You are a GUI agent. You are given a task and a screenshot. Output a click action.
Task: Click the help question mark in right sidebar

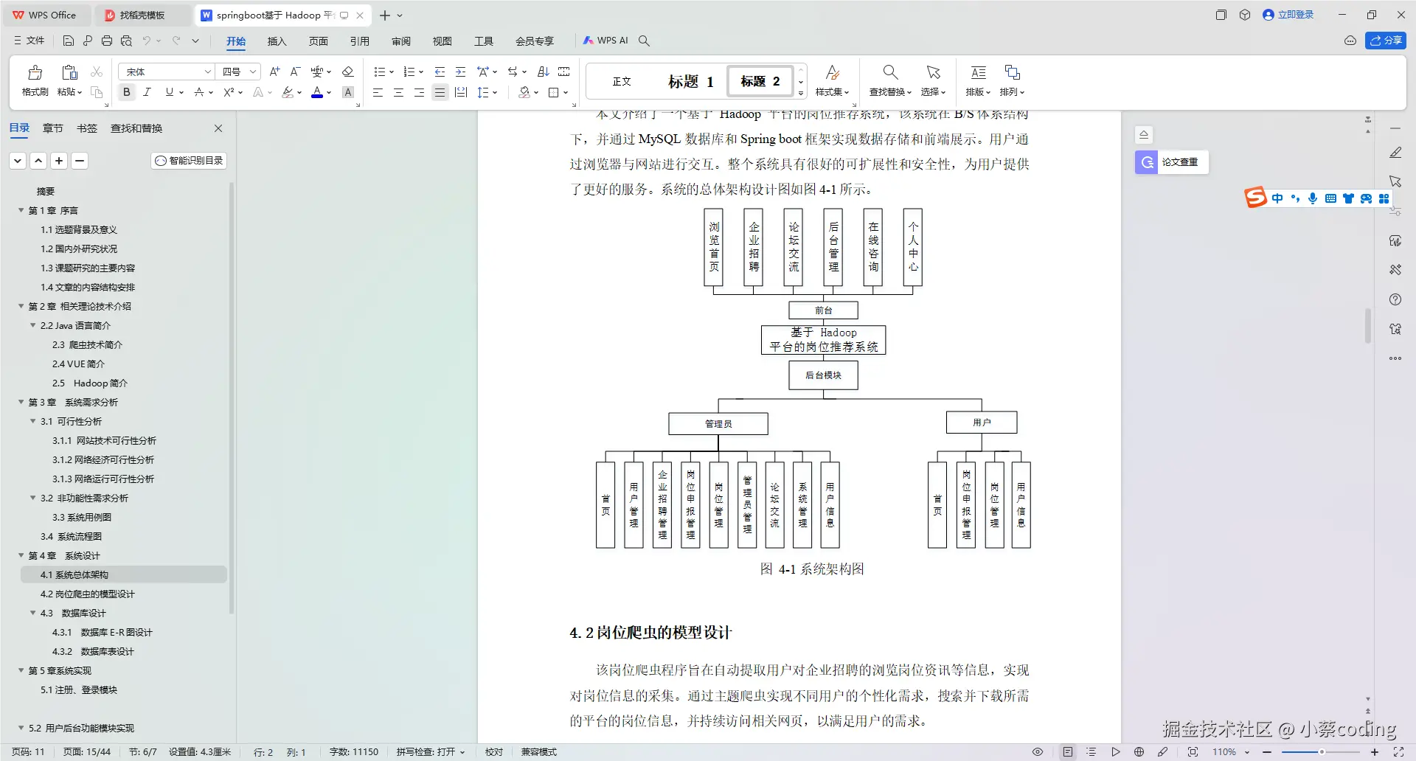tap(1395, 299)
